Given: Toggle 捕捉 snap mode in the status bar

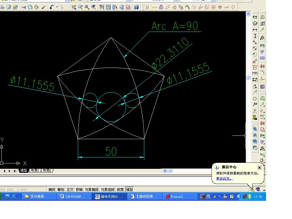Looking at the screenshot, I should [x=52, y=189].
